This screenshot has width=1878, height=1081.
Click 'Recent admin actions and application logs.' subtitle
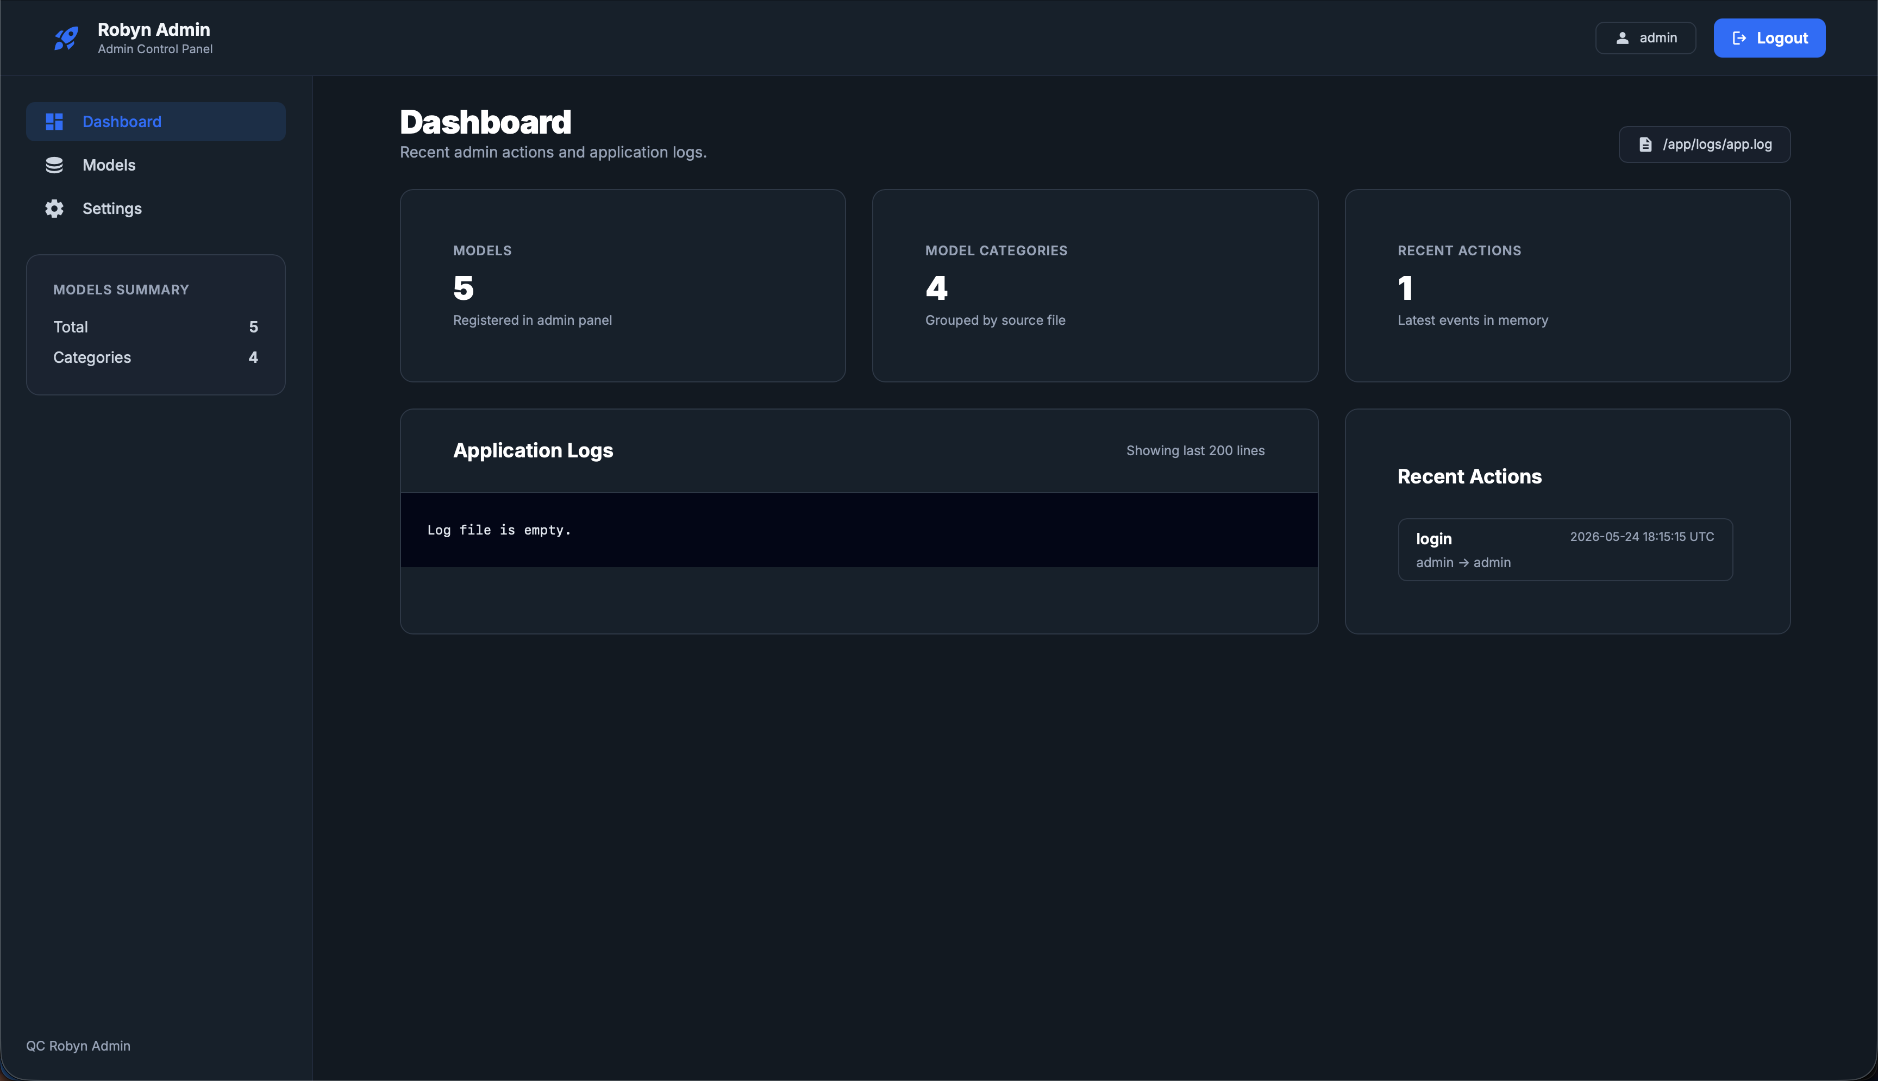[553, 152]
